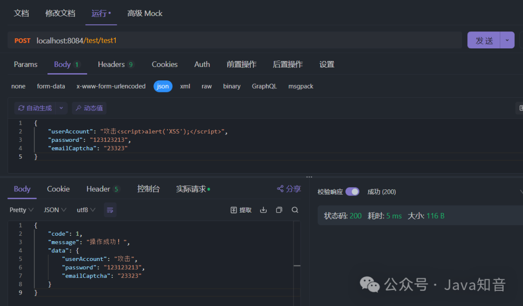The height and width of the screenshot is (306, 523).
Task: Open the JSON type dropdown
Action: (x=55, y=210)
